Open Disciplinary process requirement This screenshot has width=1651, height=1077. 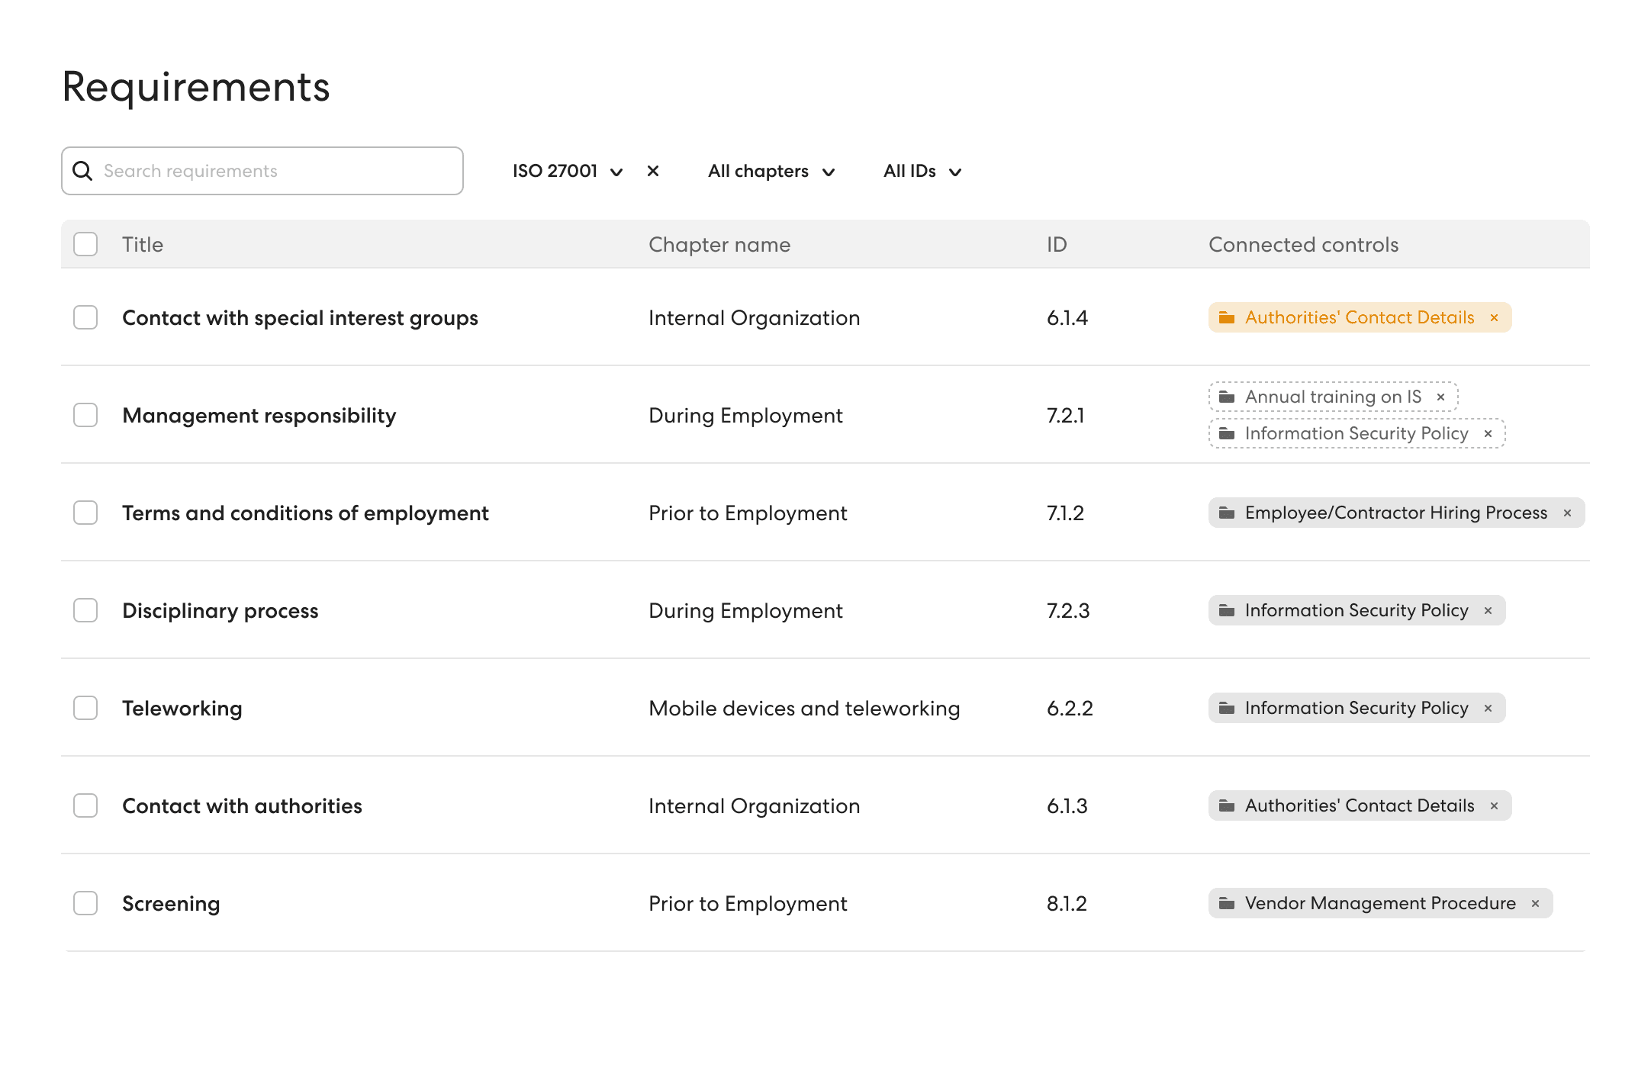point(220,610)
